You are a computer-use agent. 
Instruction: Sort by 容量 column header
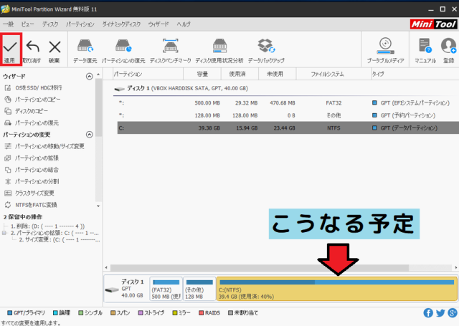(202, 74)
